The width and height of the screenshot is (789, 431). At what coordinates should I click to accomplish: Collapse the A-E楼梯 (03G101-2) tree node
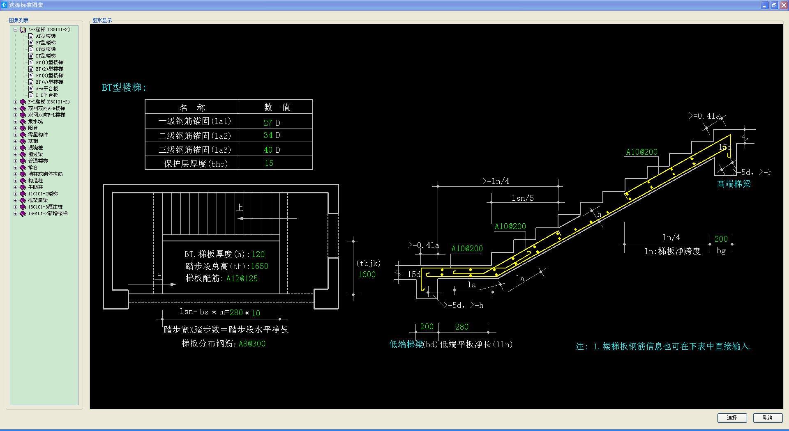tap(15, 30)
